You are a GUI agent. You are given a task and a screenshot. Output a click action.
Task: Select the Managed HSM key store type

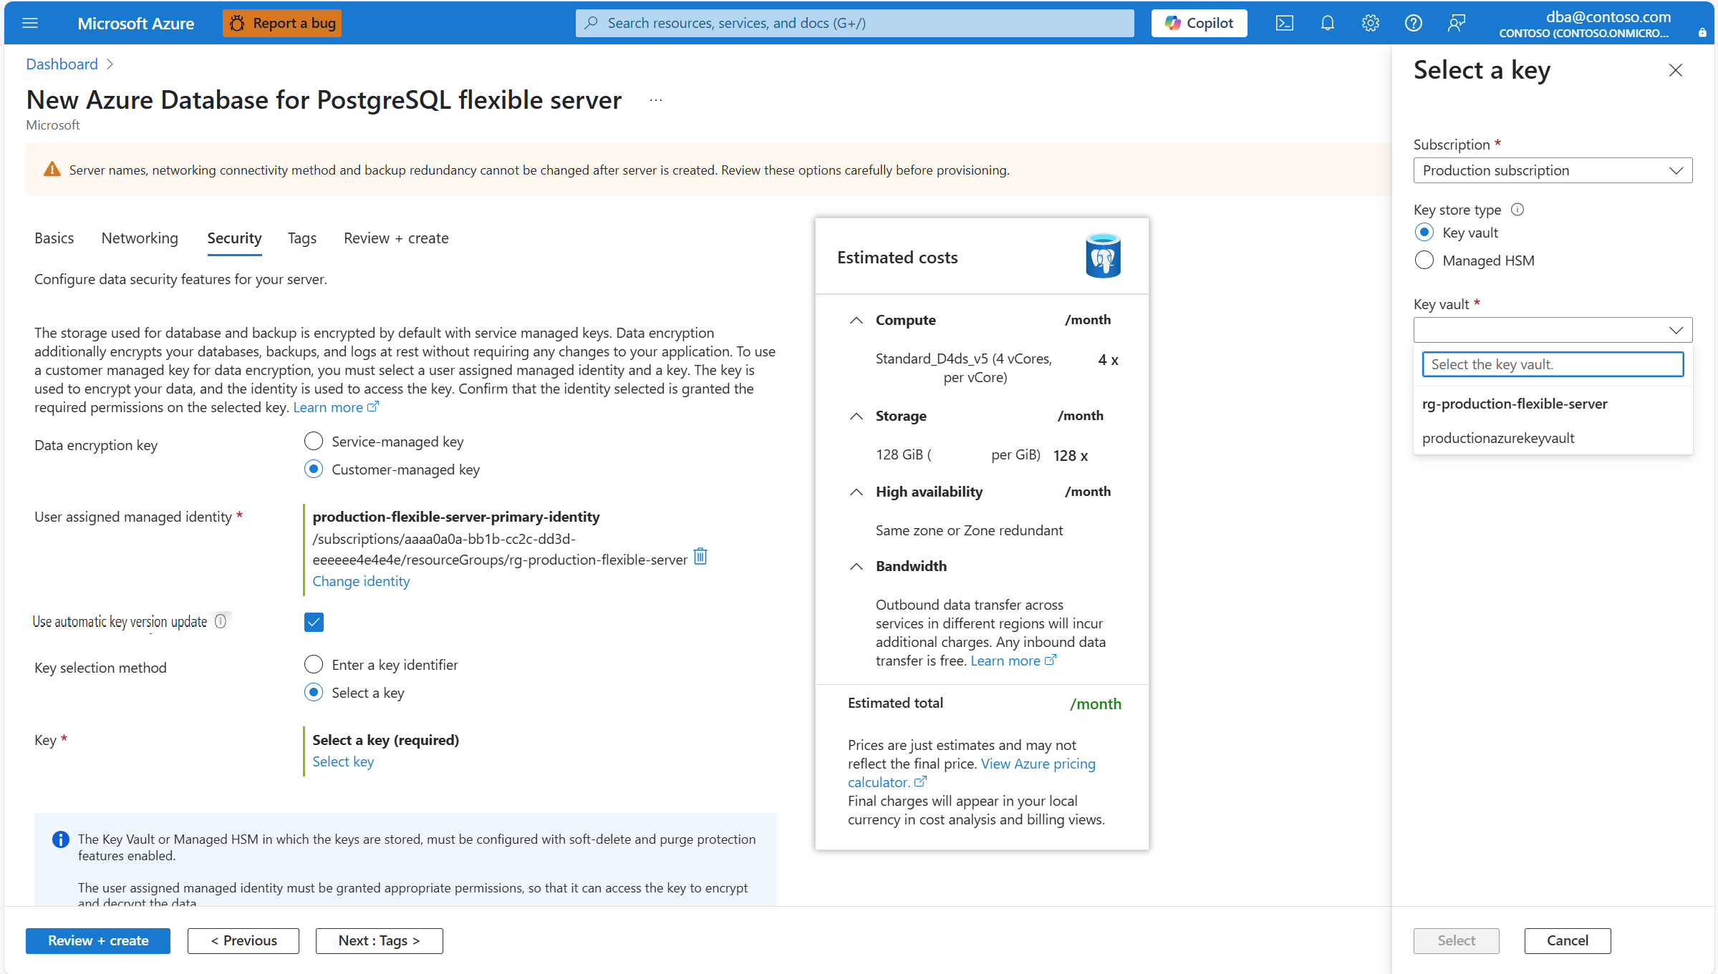click(x=1424, y=260)
